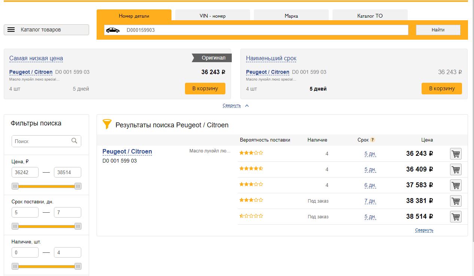
Task: Collapse the best offers via upper Свернуть link
Action: click(232, 106)
